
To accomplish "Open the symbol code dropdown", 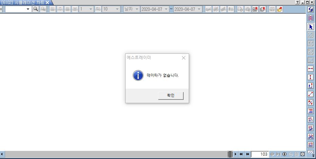I will pos(28,9).
